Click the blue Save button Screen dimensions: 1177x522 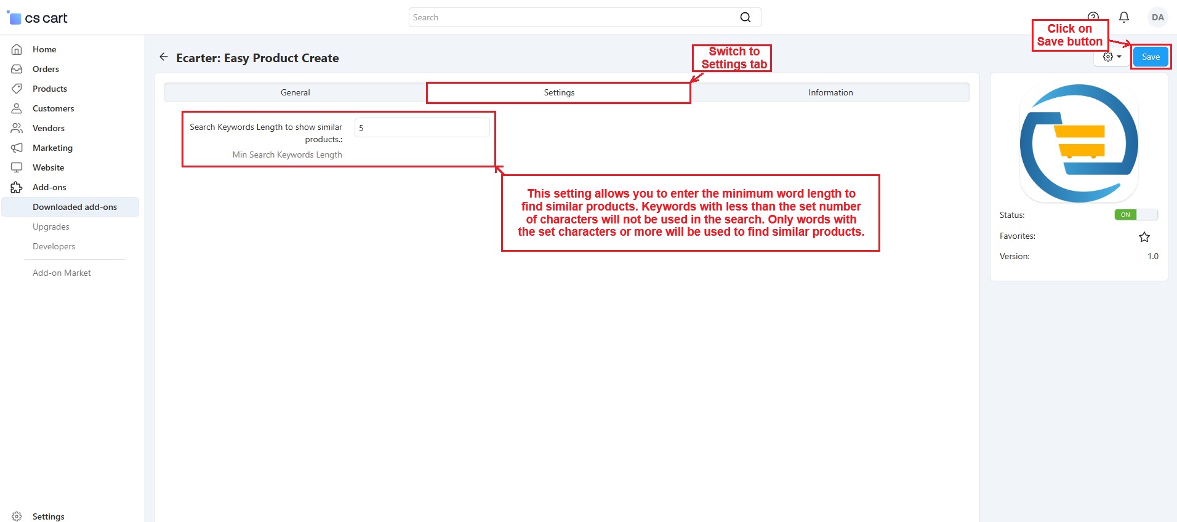(x=1150, y=57)
